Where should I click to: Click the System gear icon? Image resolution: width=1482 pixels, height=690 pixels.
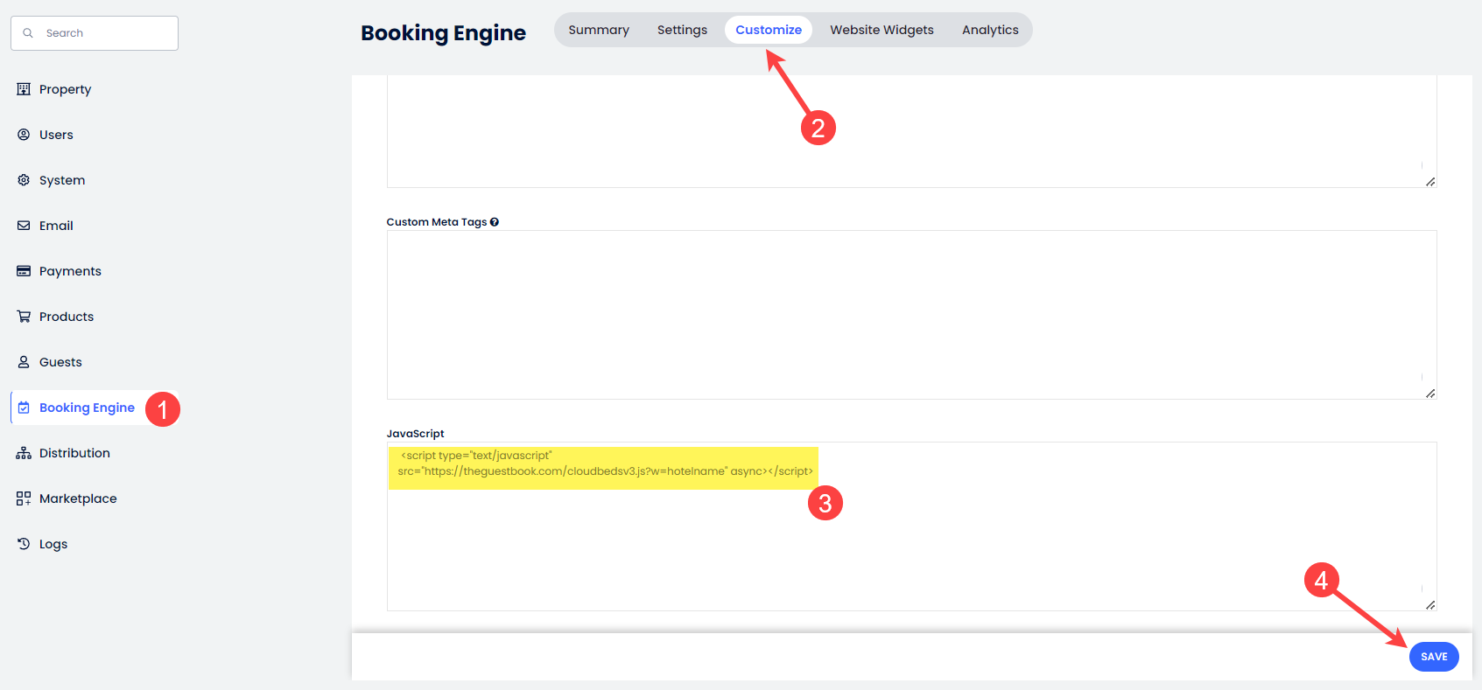pyautogui.click(x=24, y=180)
